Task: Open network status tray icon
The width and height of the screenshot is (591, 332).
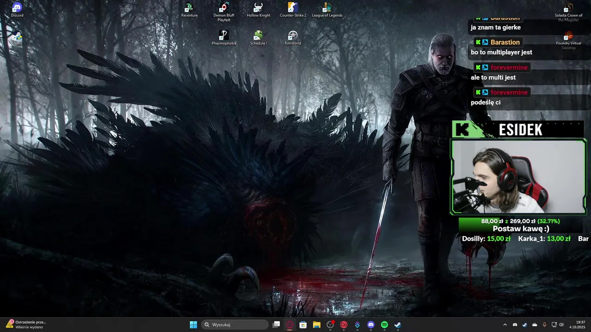Action: click(x=554, y=325)
